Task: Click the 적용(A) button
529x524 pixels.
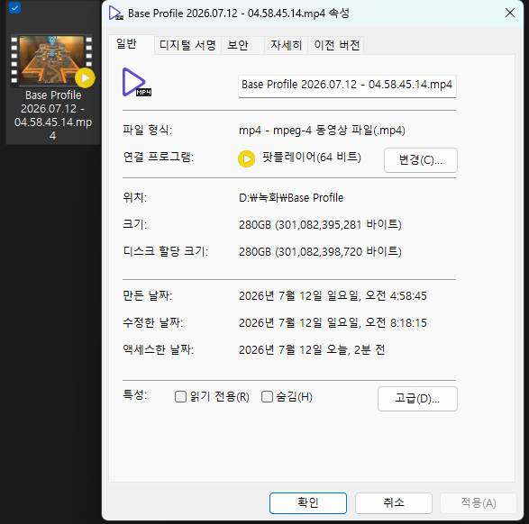Action: tap(479, 503)
